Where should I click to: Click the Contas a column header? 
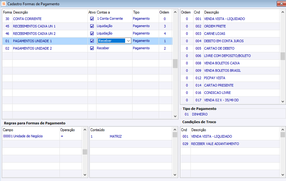pyautogui.click(x=103, y=12)
